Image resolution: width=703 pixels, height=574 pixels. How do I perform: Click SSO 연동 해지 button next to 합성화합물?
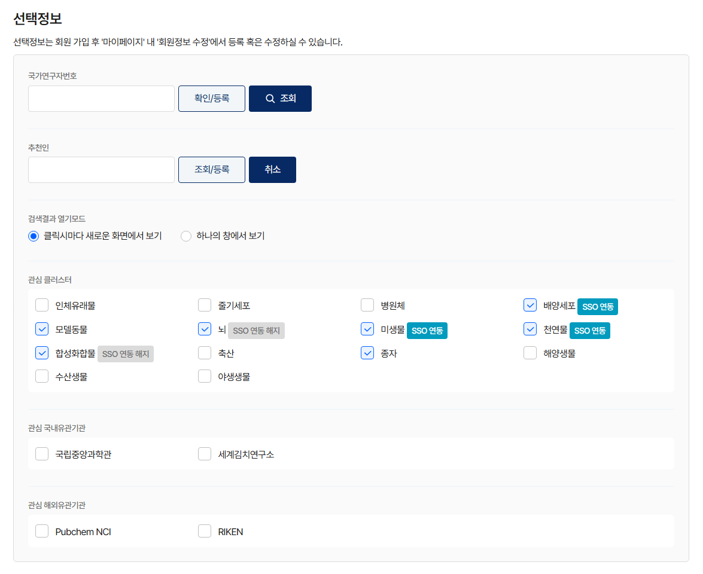pos(126,354)
